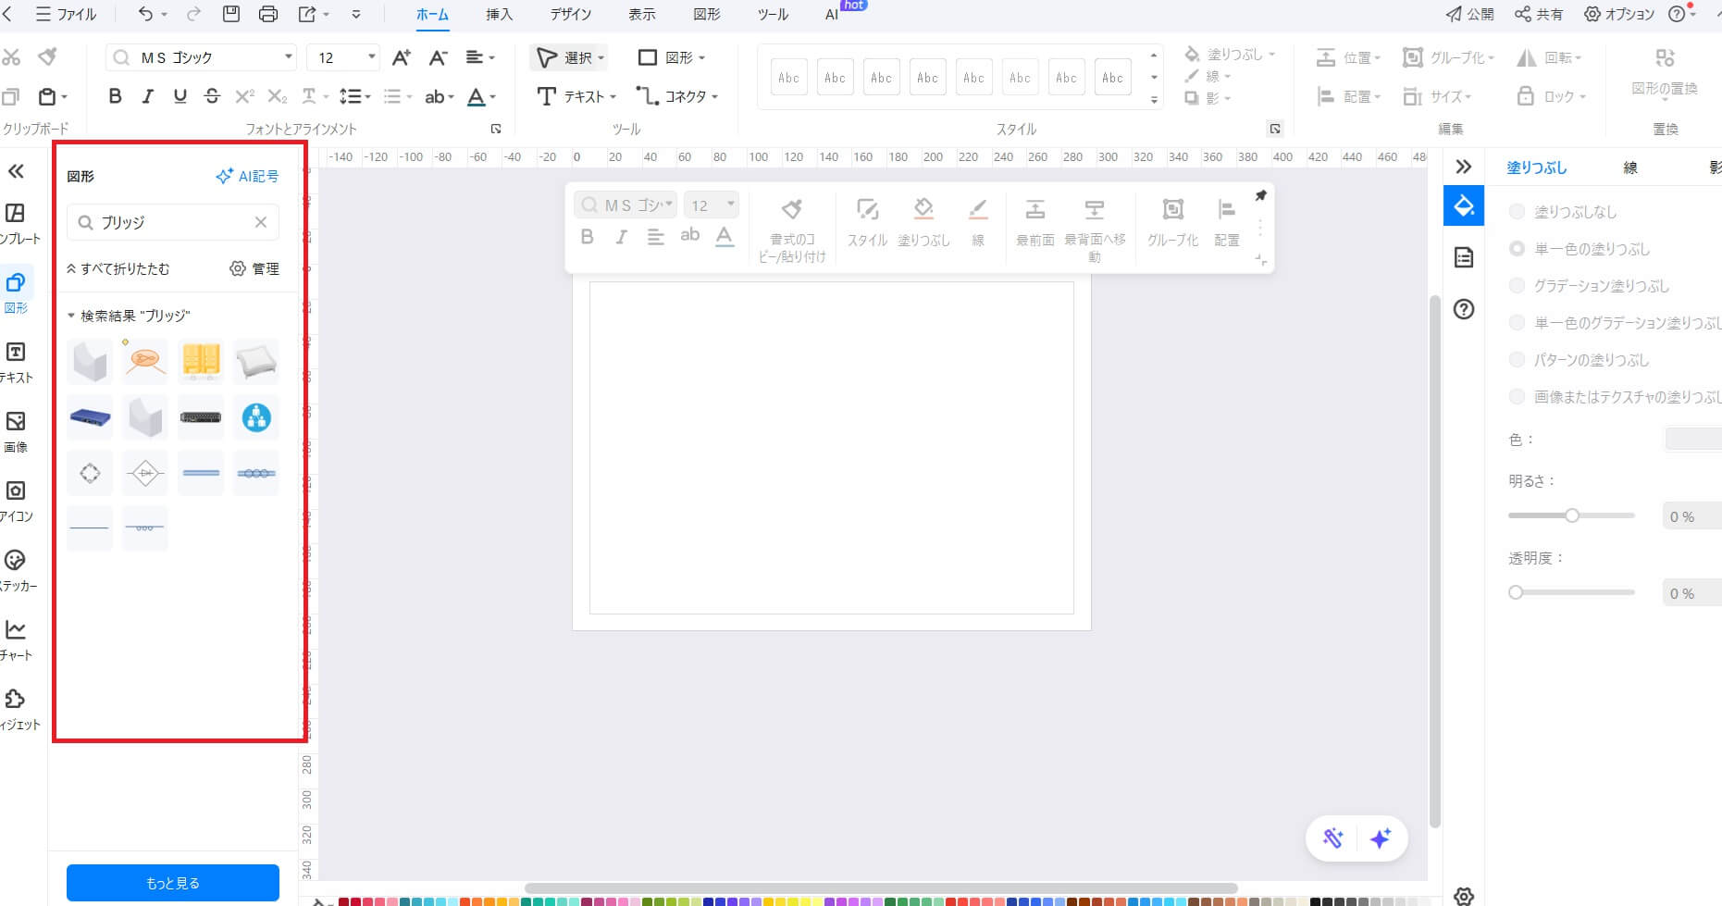Screen dimensions: 1722x906
Task: Open the テキスト sidebar icon
Action: coord(16,362)
